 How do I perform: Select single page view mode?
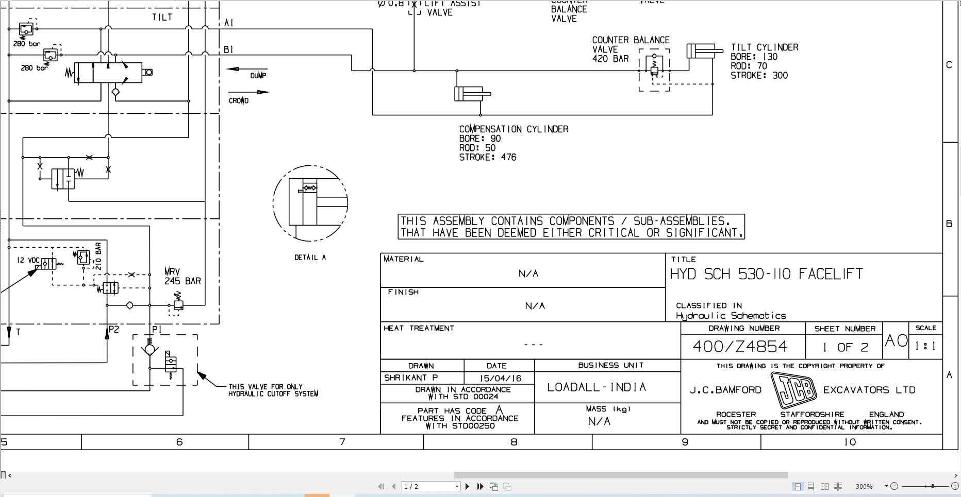(x=798, y=486)
